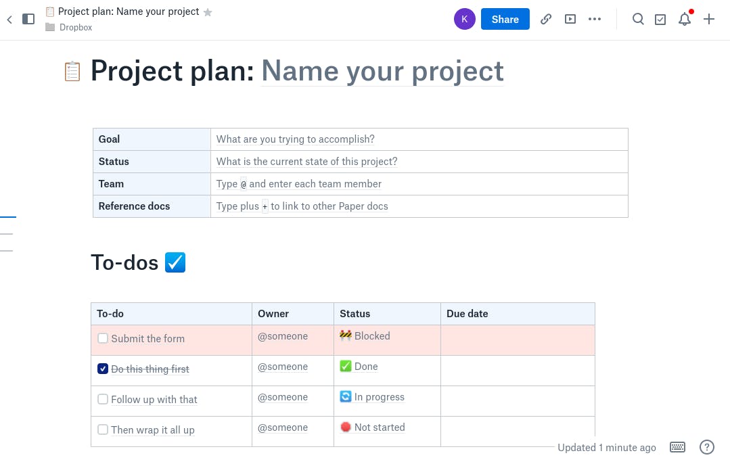
Task: Star the project plan document
Action: [x=207, y=11]
